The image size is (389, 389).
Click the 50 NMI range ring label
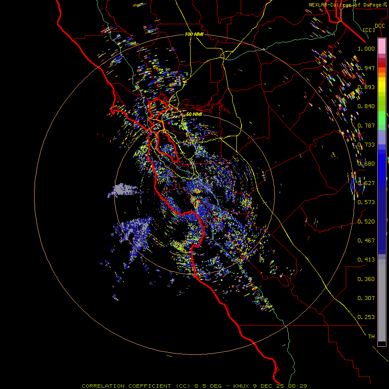pos(194,114)
